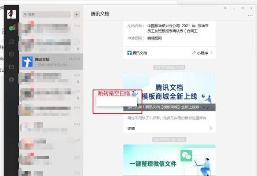
Task: Click the 腾讯文档【模板商城】 caption bar
Action: pyautogui.click(x=169, y=107)
